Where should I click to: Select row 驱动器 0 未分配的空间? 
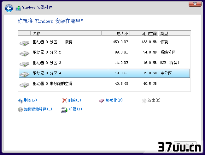pos(104,84)
